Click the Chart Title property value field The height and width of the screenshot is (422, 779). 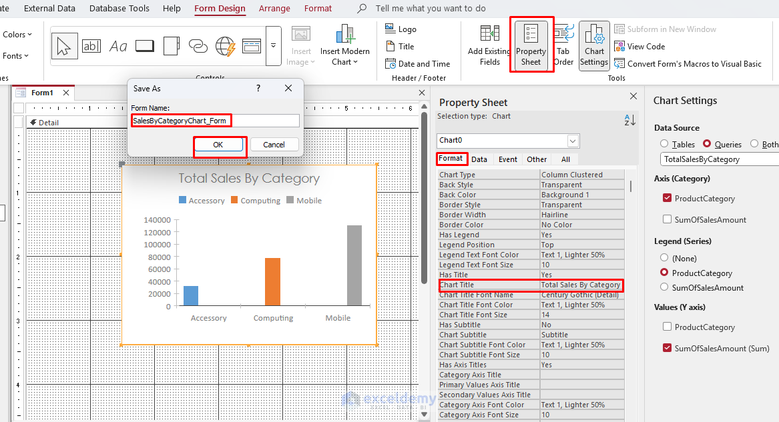[x=581, y=285]
